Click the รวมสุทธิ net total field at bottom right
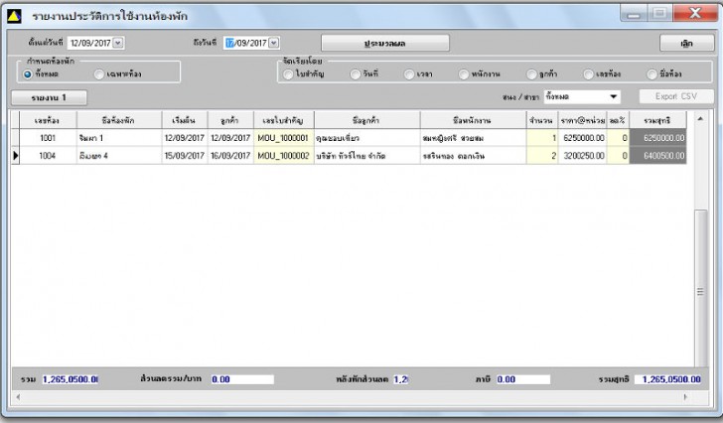The image size is (723, 423). (x=668, y=379)
